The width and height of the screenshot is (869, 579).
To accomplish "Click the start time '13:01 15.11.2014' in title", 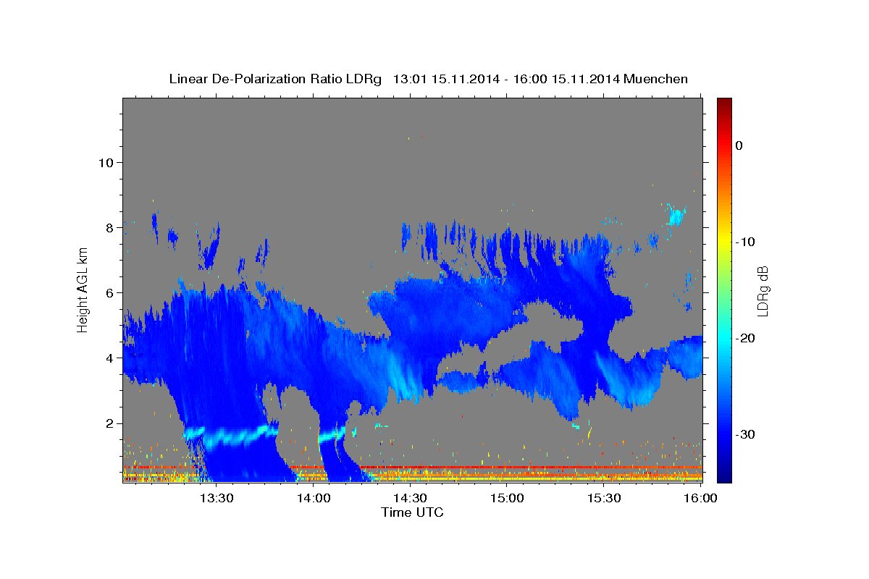I will tap(445, 79).
